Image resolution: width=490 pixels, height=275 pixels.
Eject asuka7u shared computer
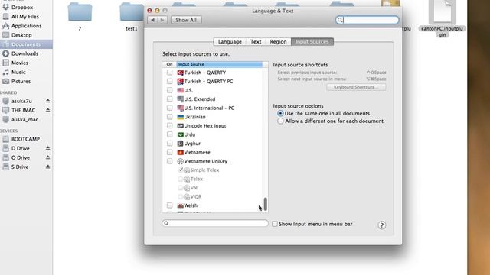pyautogui.click(x=47, y=101)
